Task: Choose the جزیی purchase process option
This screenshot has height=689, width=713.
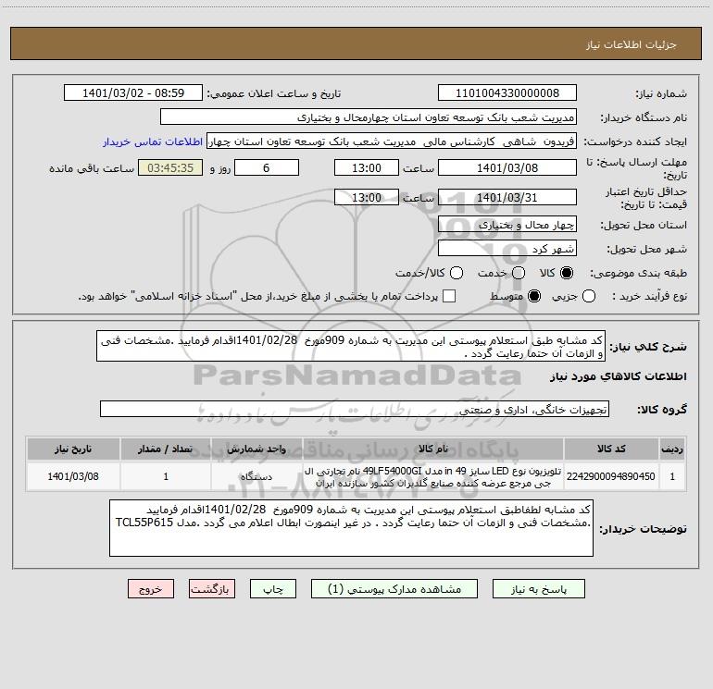Action: [x=589, y=297]
